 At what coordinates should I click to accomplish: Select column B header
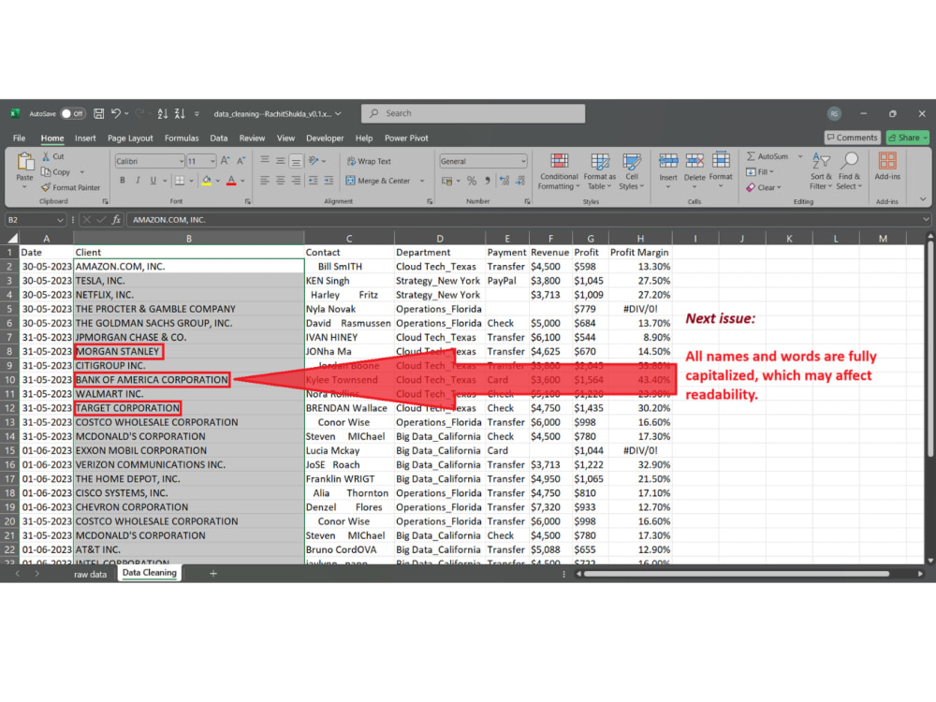point(189,238)
